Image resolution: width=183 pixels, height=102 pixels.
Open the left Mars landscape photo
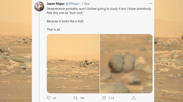pyautogui.click(x=73, y=63)
